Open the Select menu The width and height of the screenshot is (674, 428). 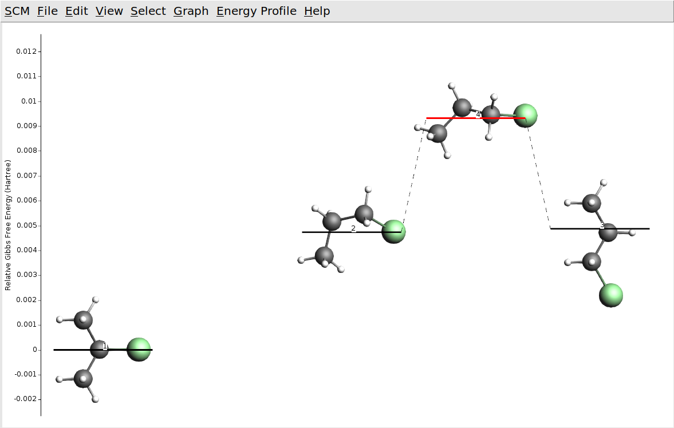click(x=148, y=11)
